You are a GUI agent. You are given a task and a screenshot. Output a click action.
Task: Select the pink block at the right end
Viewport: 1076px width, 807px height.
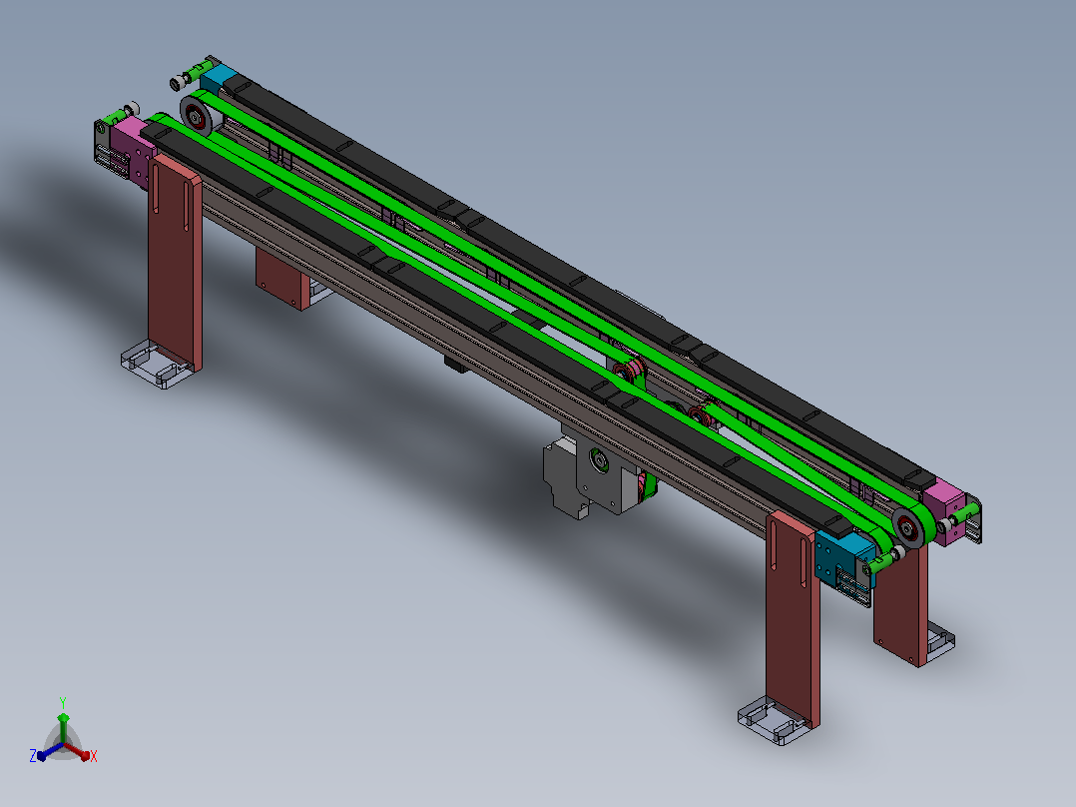[x=945, y=512]
